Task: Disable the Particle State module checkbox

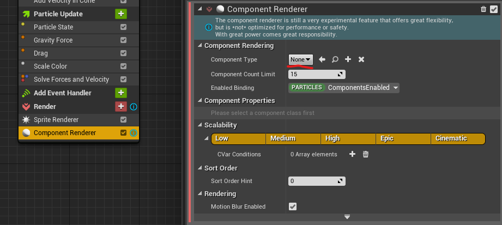Action: tap(123, 27)
